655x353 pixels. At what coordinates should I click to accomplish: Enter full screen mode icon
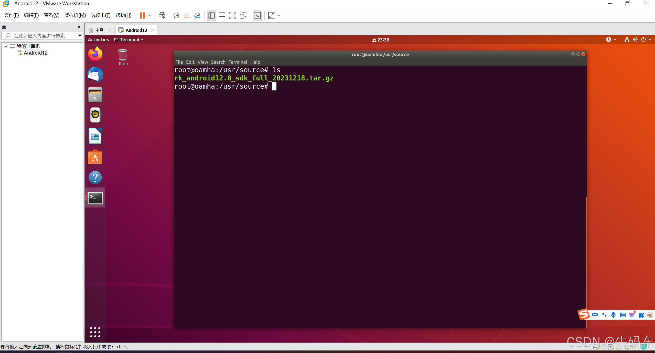(232, 16)
